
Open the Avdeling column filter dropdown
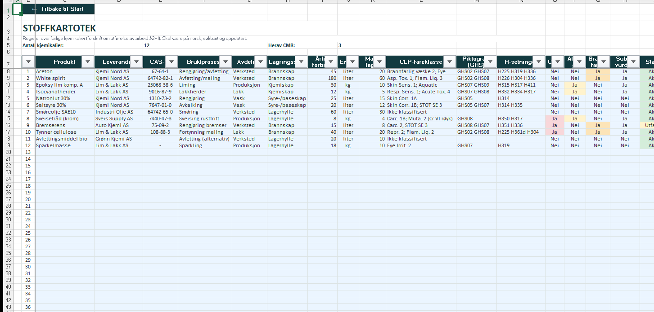click(x=261, y=62)
